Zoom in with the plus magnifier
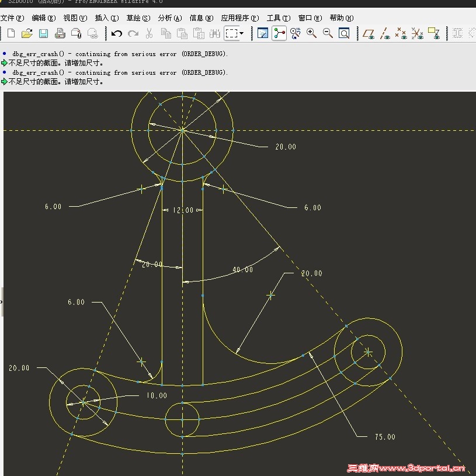This screenshot has width=476, height=476. coord(311,33)
